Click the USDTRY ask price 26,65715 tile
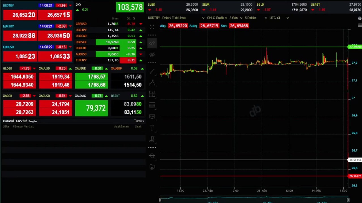This screenshot has height=203, width=362. click(x=55, y=15)
